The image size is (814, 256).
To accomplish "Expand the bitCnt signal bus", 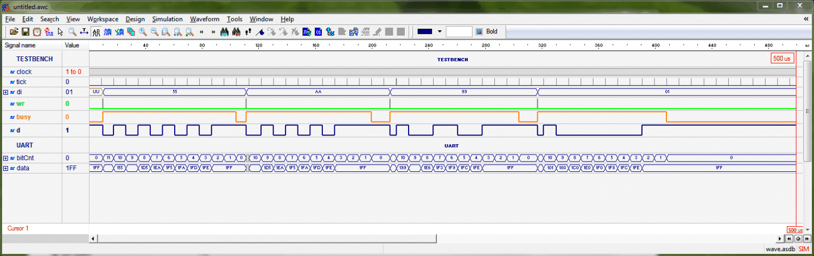I will coord(5,158).
